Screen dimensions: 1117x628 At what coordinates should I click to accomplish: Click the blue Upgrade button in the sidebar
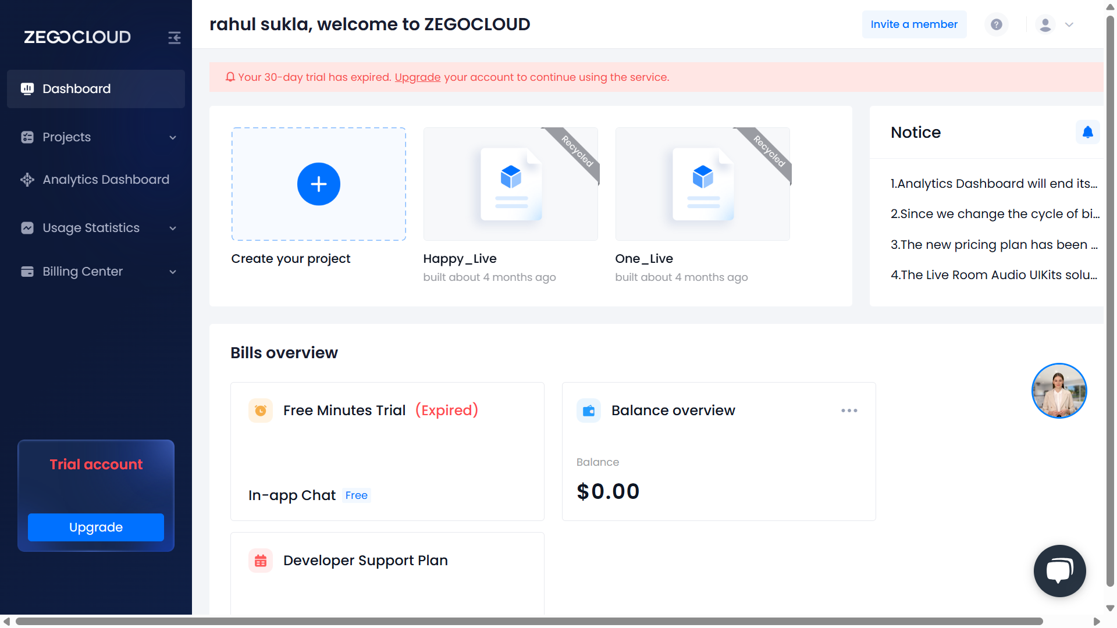(x=96, y=527)
